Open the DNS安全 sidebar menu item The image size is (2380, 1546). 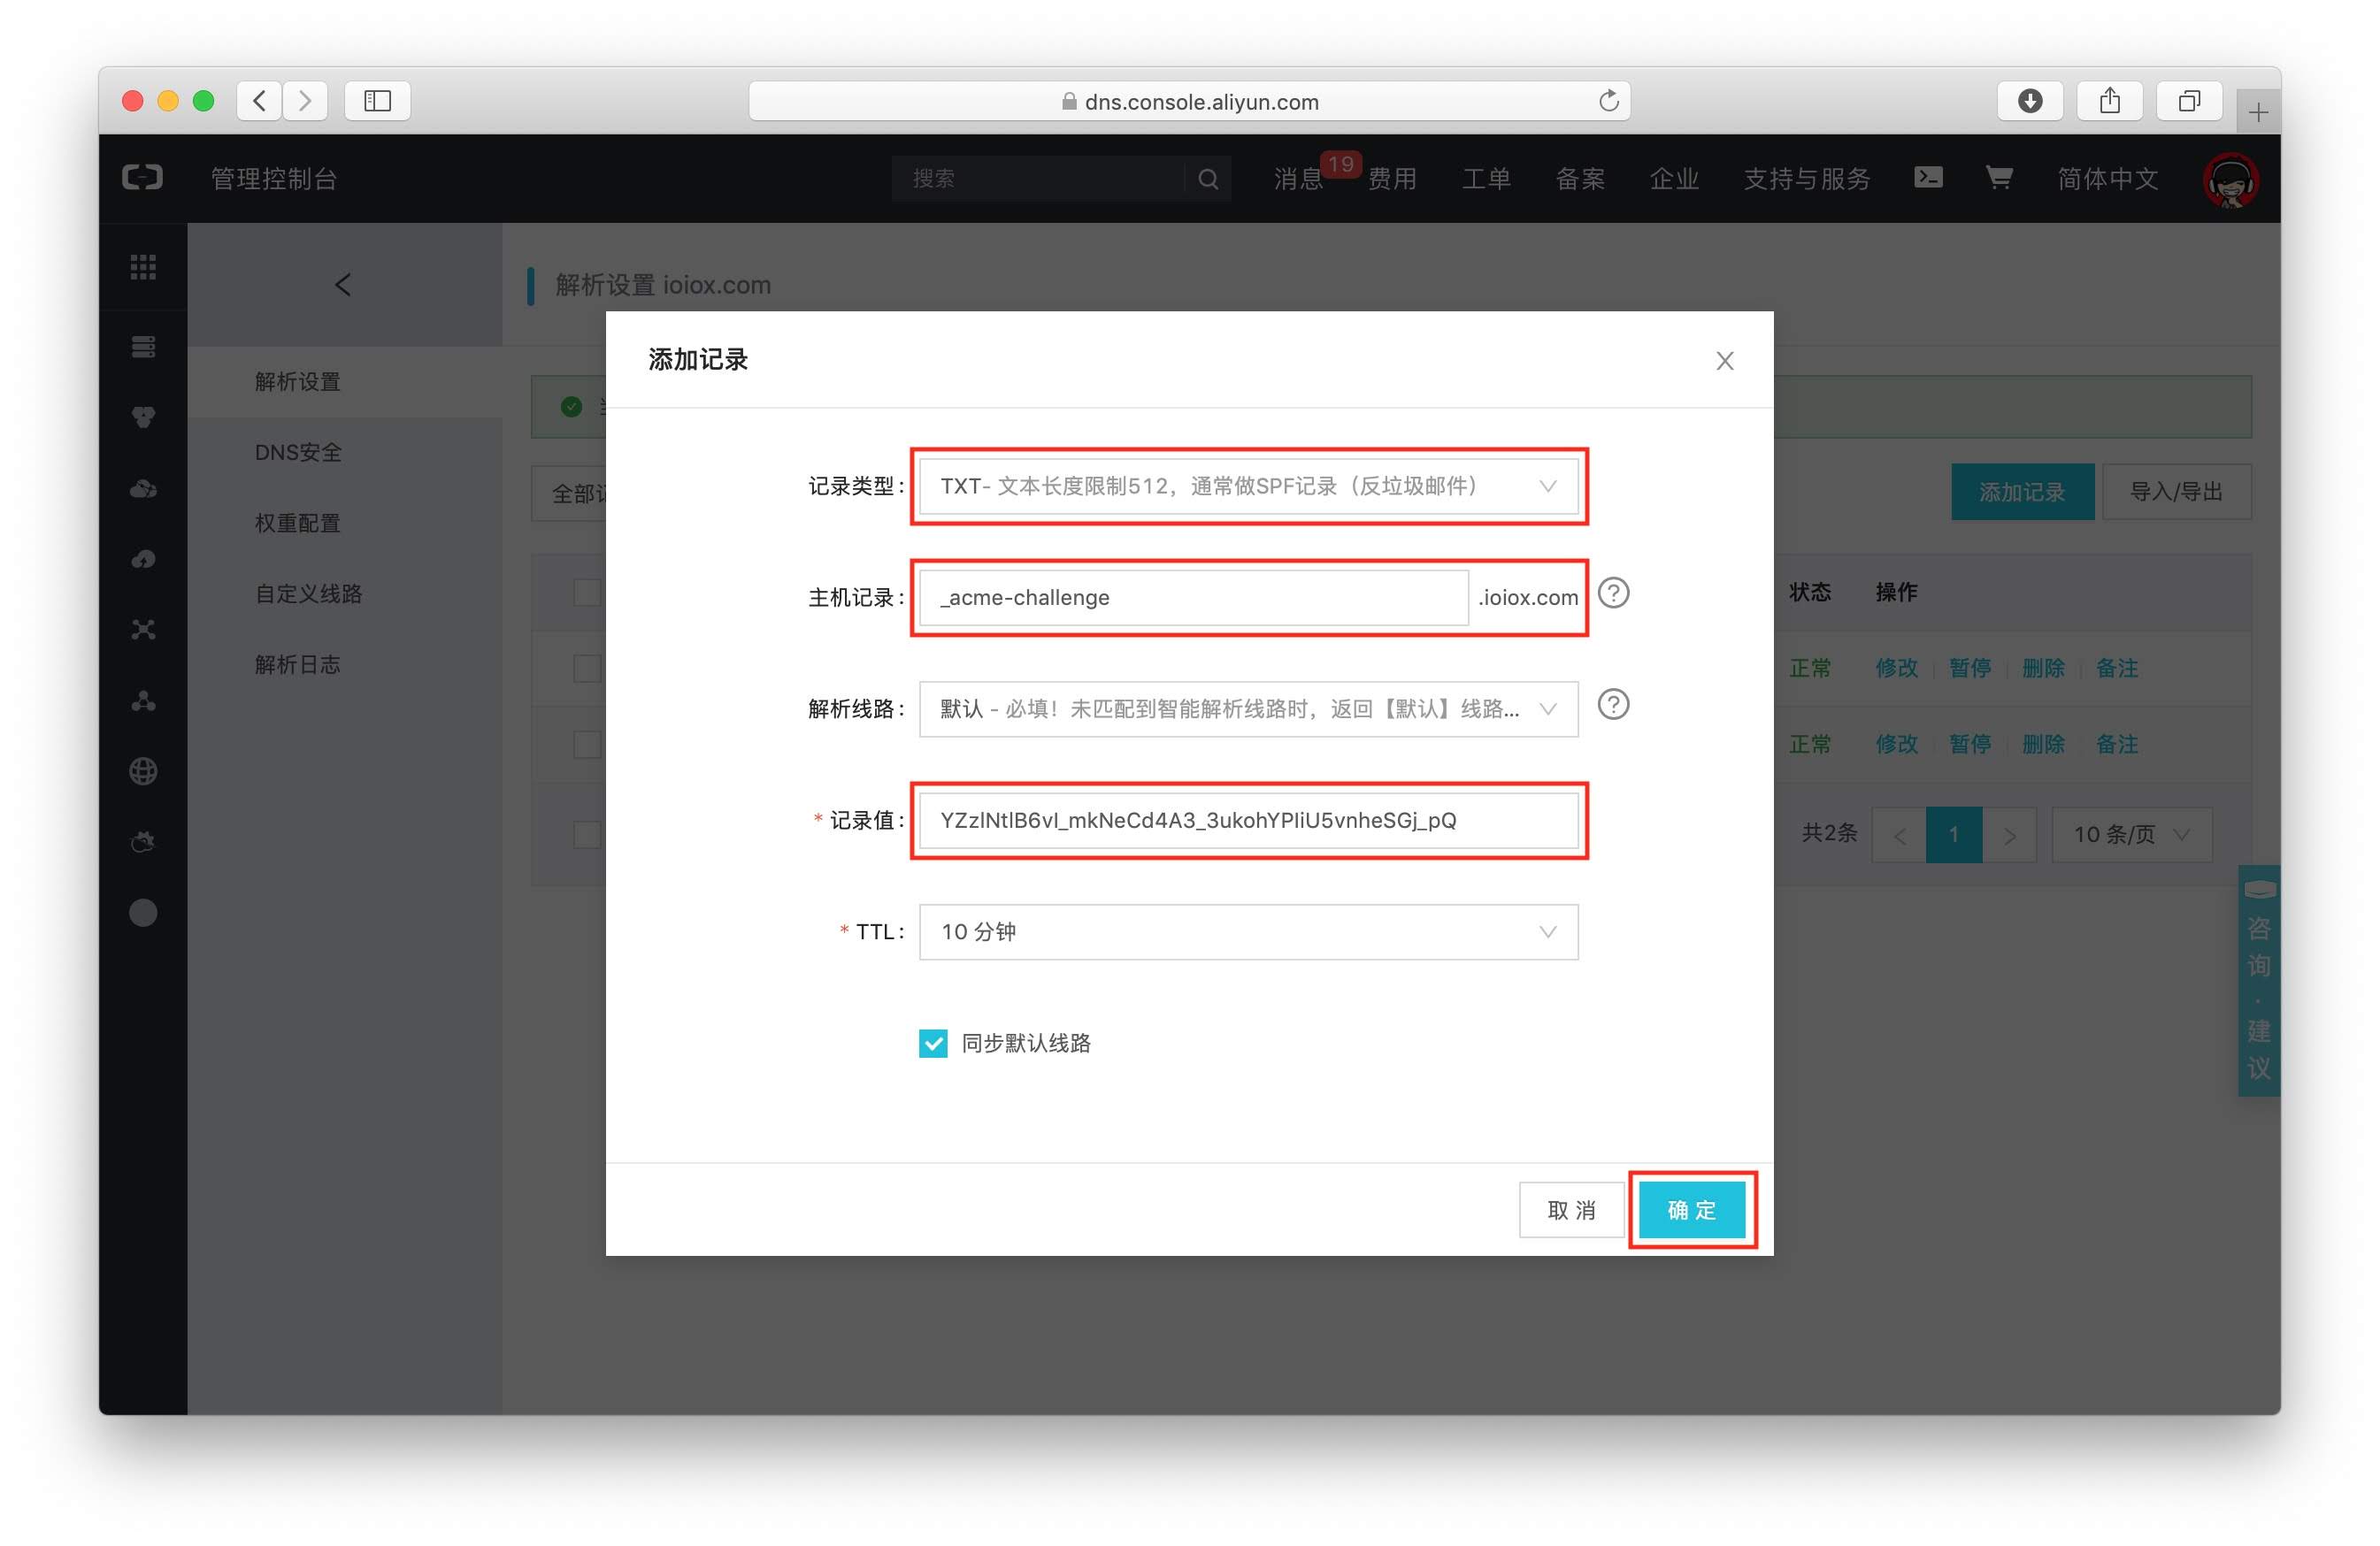pos(298,453)
